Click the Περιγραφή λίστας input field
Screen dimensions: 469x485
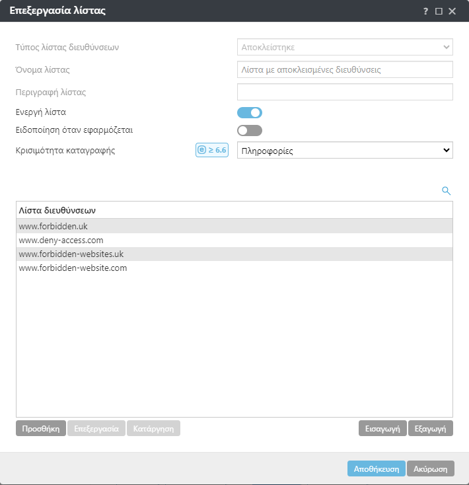[x=344, y=92]
